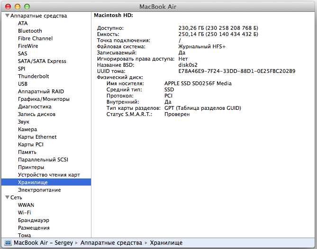Click the capacity value 250,14 ГБ

218,34
